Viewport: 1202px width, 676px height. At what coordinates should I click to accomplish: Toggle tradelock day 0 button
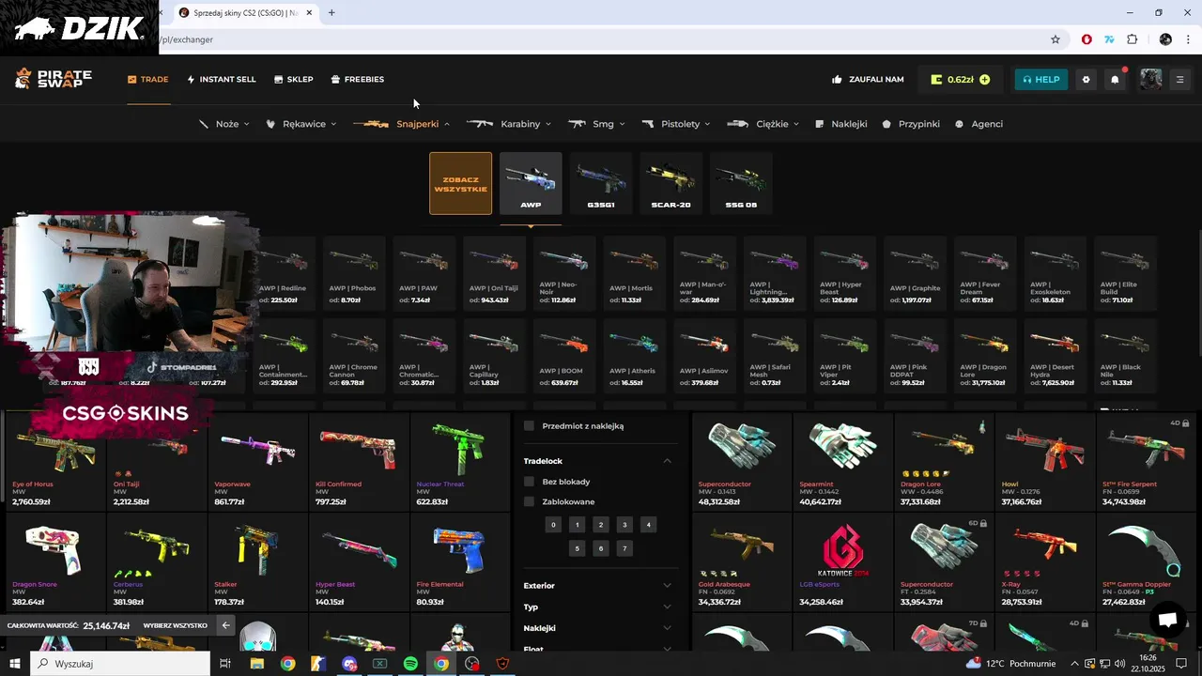553,525
